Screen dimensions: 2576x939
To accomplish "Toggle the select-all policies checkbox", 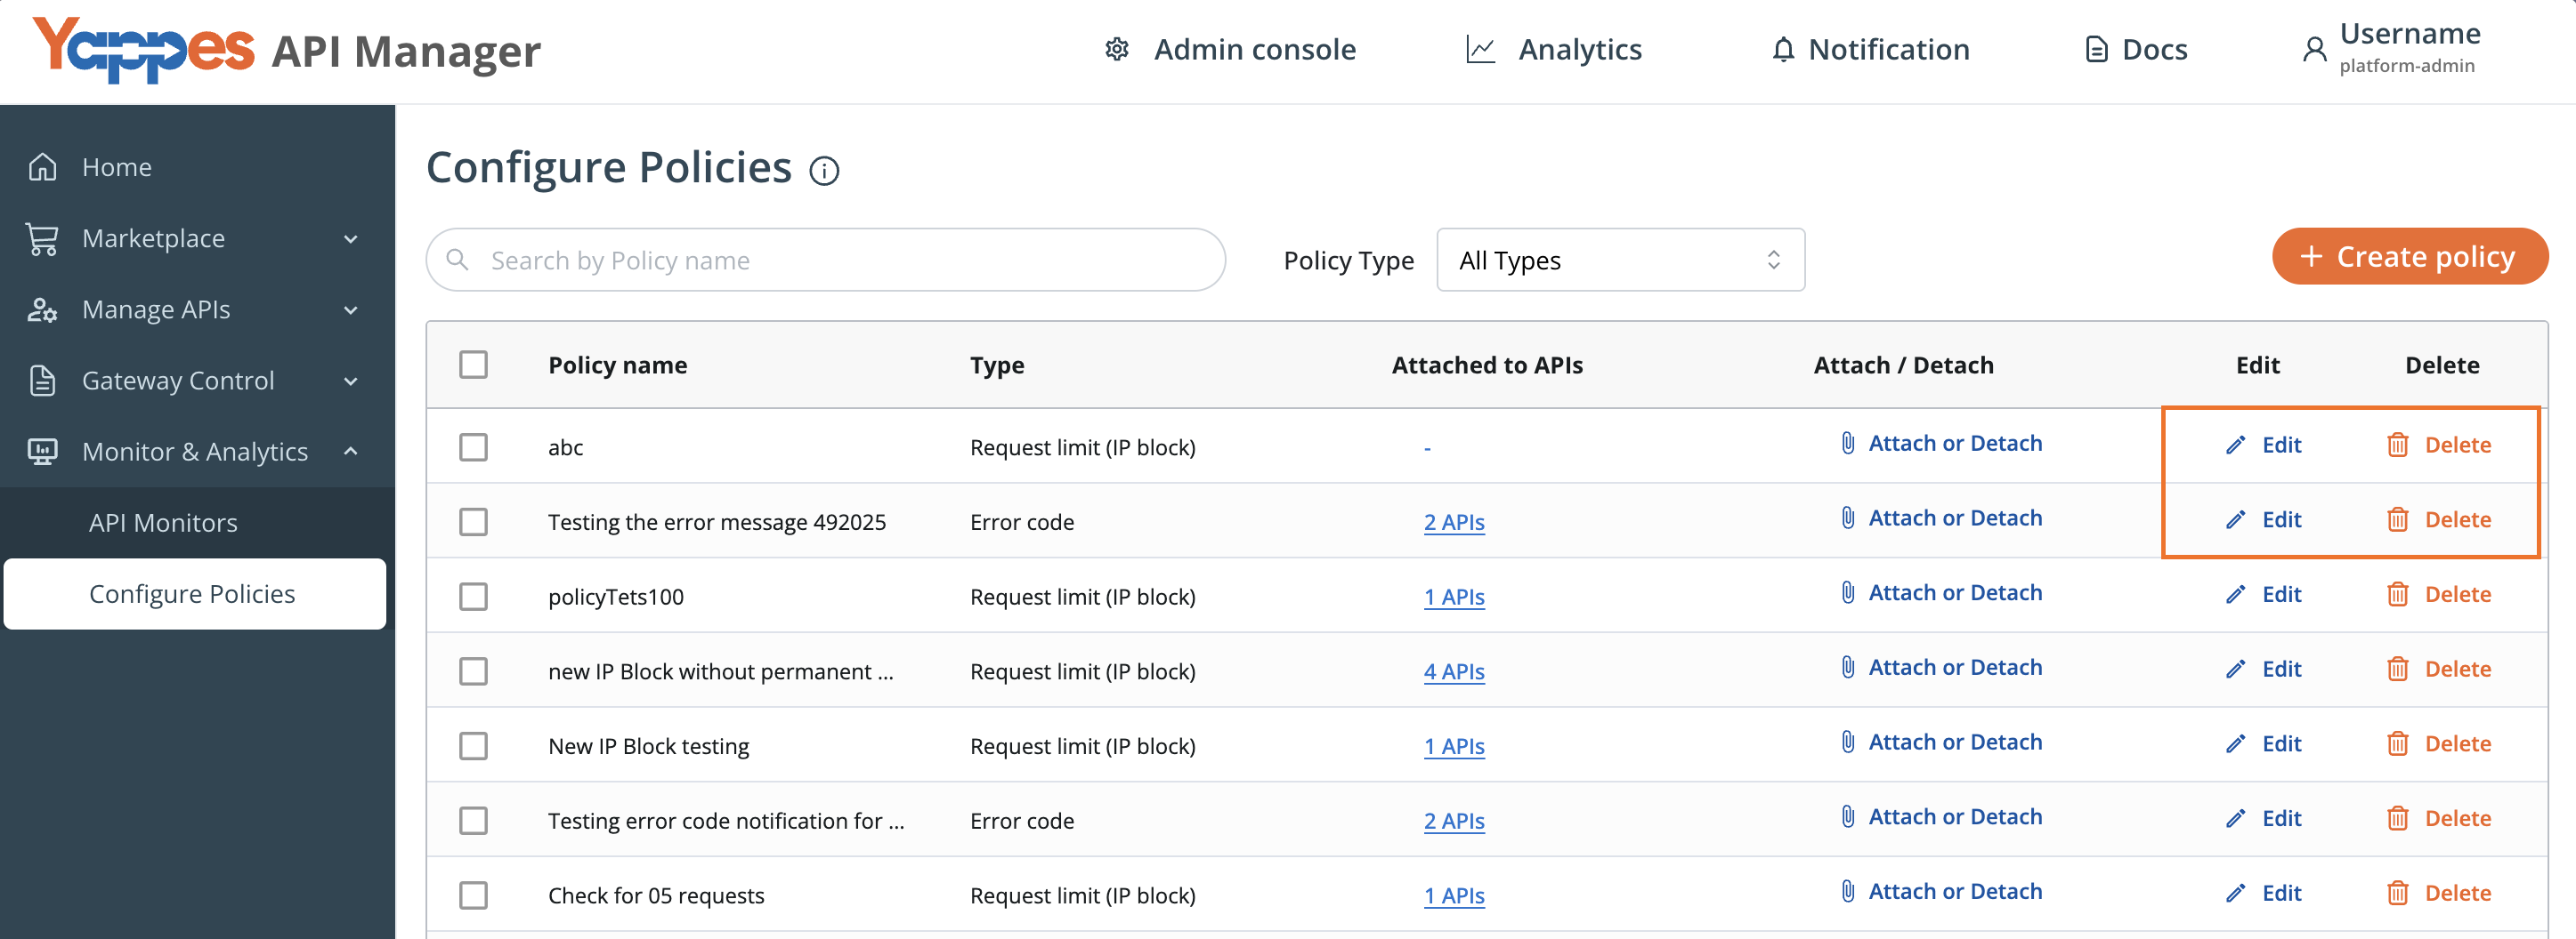I will 474,365.
